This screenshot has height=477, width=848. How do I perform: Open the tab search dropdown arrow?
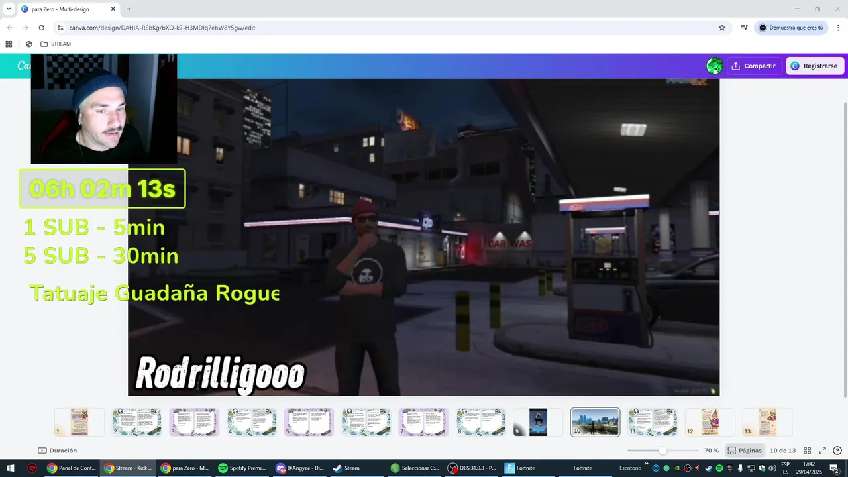click(x=9, y=9)
